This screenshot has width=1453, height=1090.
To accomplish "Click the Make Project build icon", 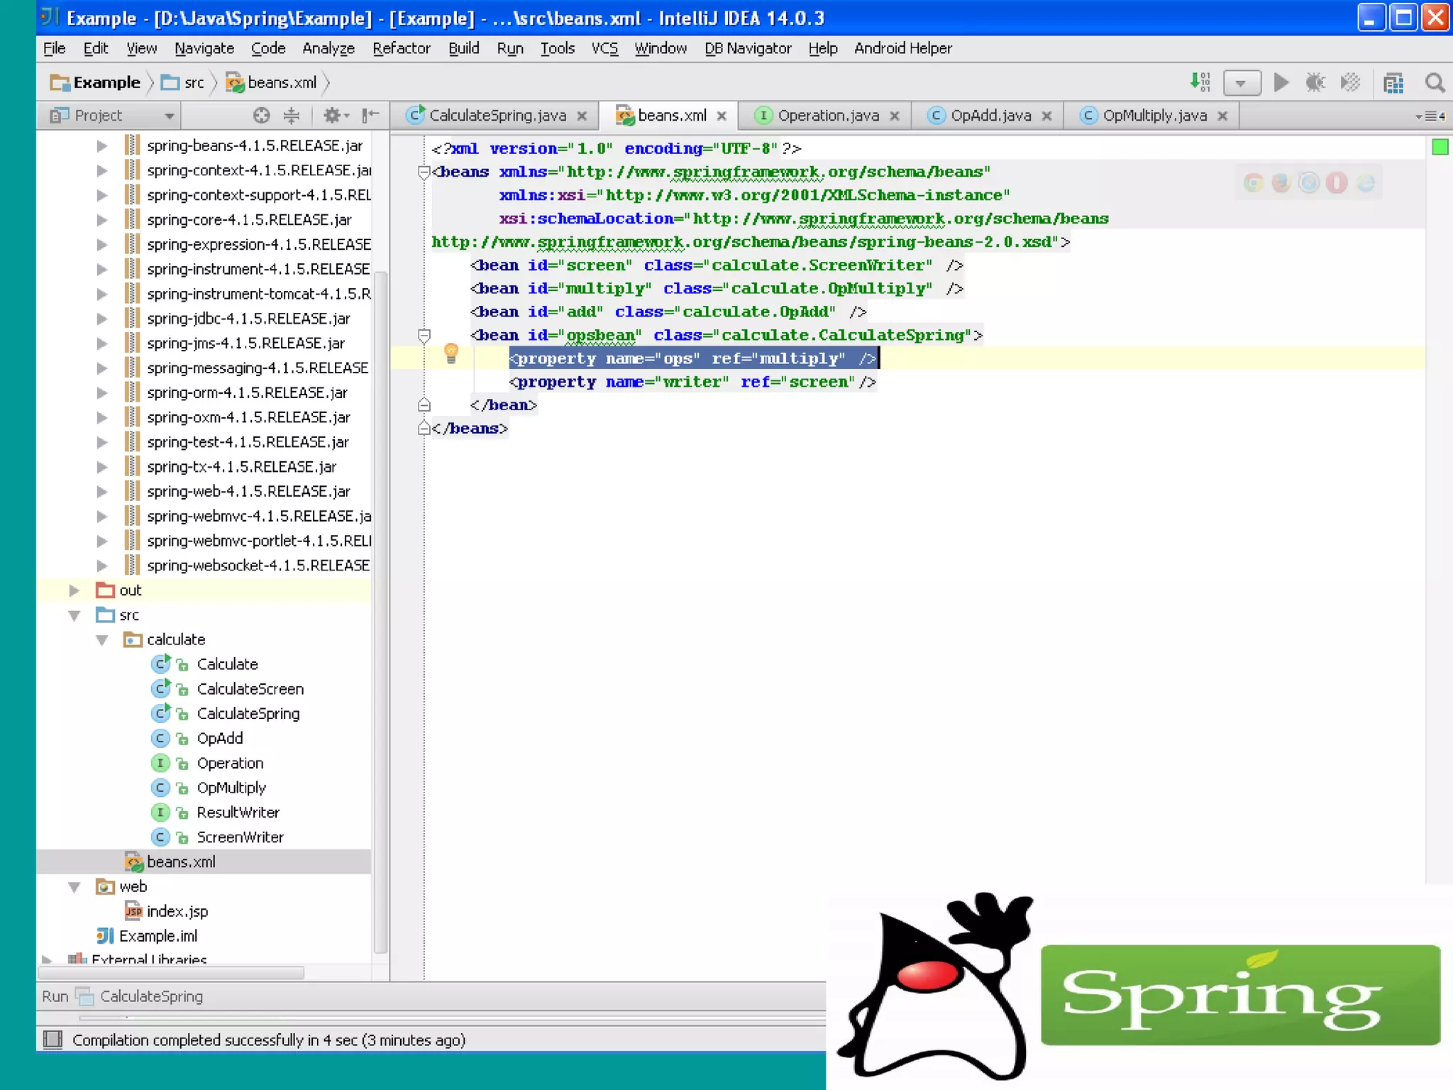I will 1200,83.
